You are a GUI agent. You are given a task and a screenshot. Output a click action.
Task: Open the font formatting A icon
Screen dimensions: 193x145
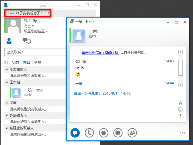(180, 103)
